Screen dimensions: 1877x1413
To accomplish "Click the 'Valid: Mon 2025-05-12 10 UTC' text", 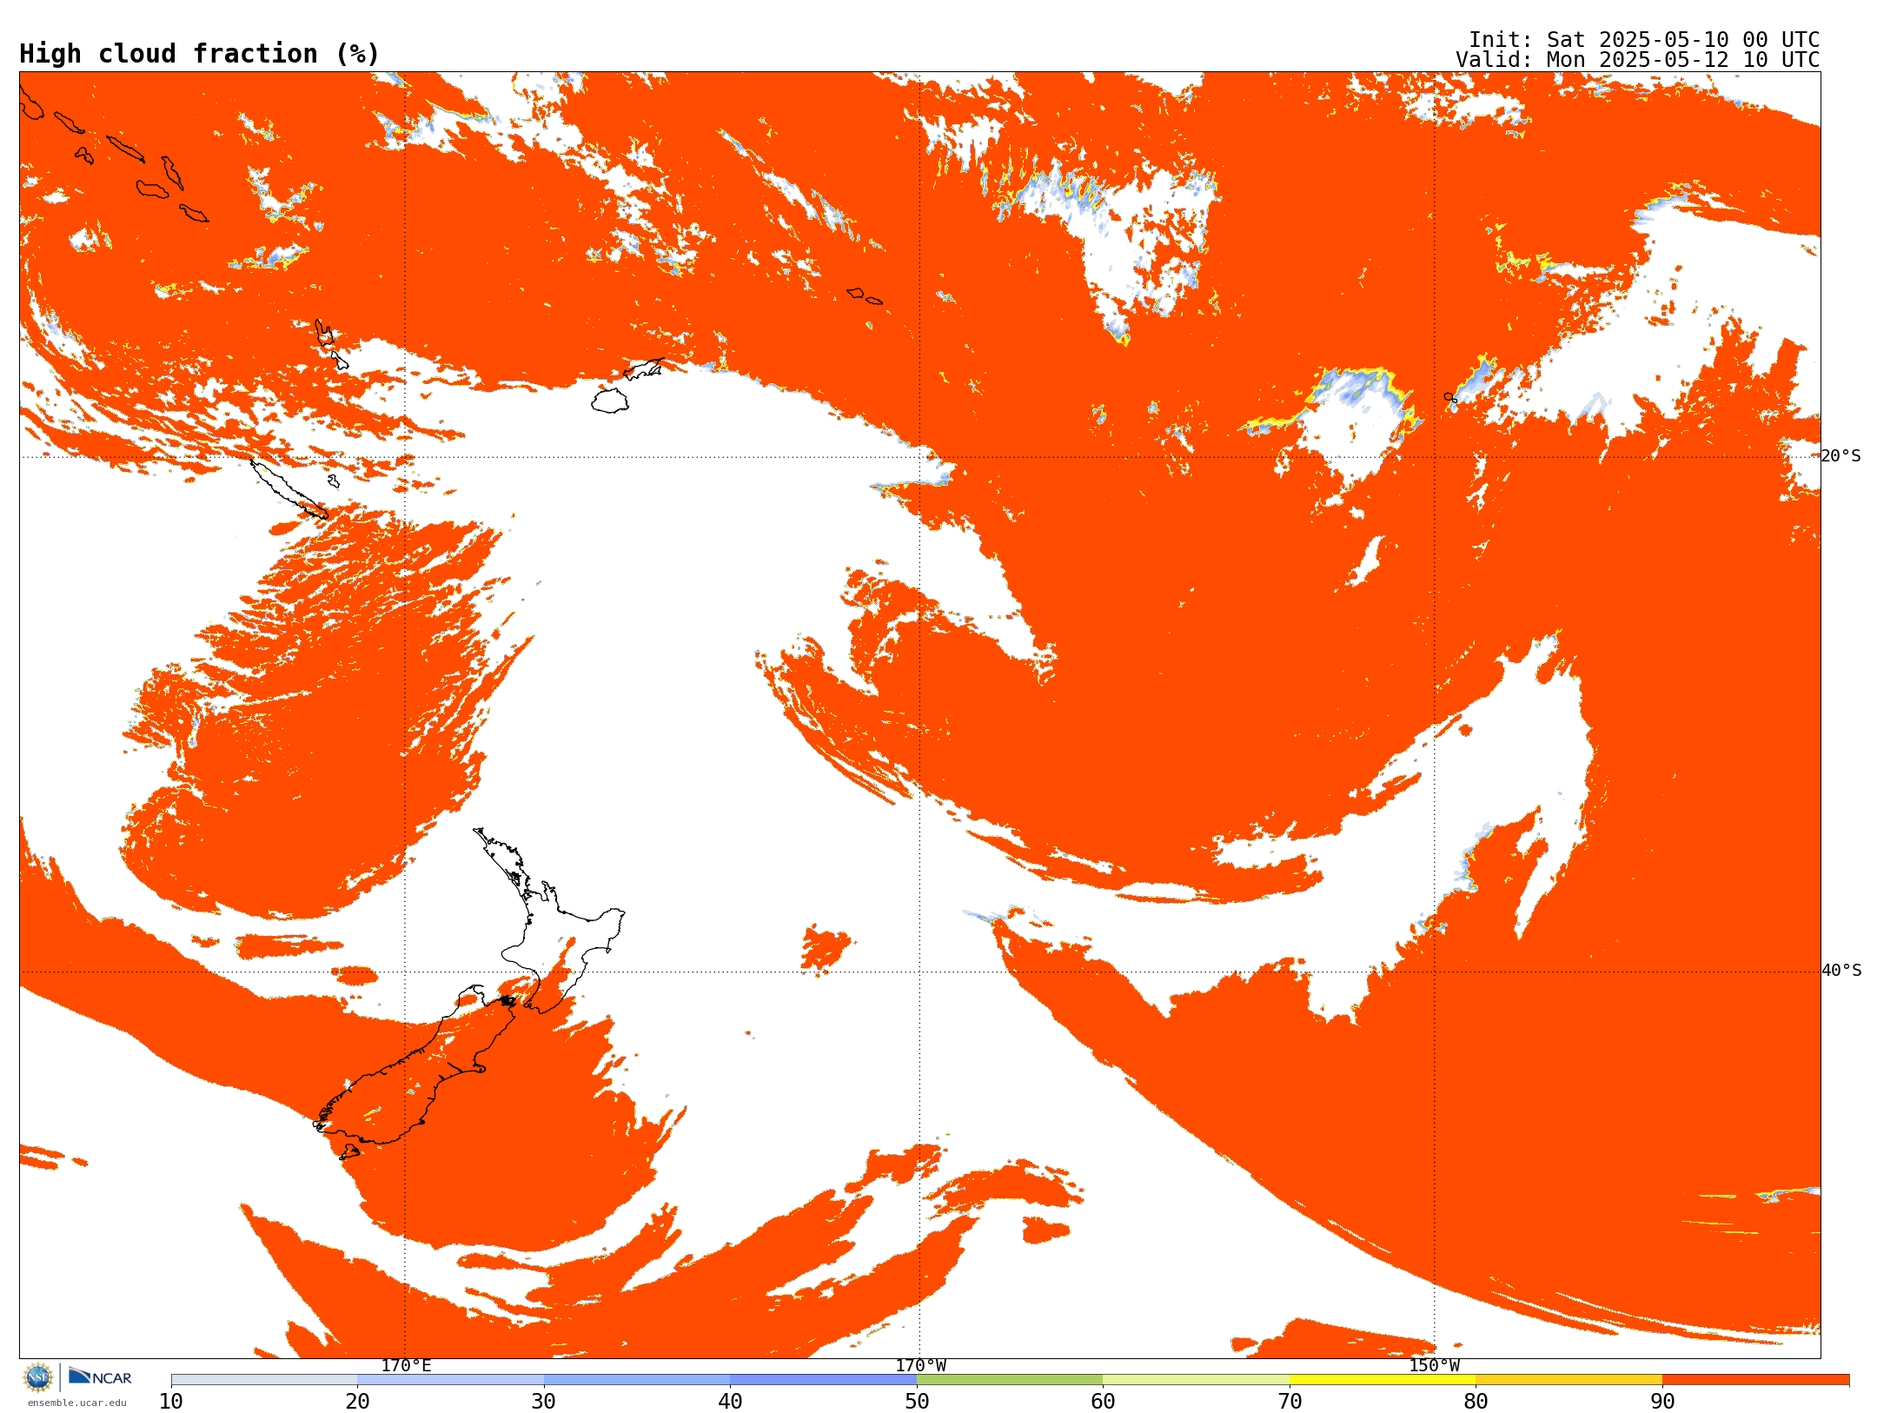I will click(x=1638, y=60).
